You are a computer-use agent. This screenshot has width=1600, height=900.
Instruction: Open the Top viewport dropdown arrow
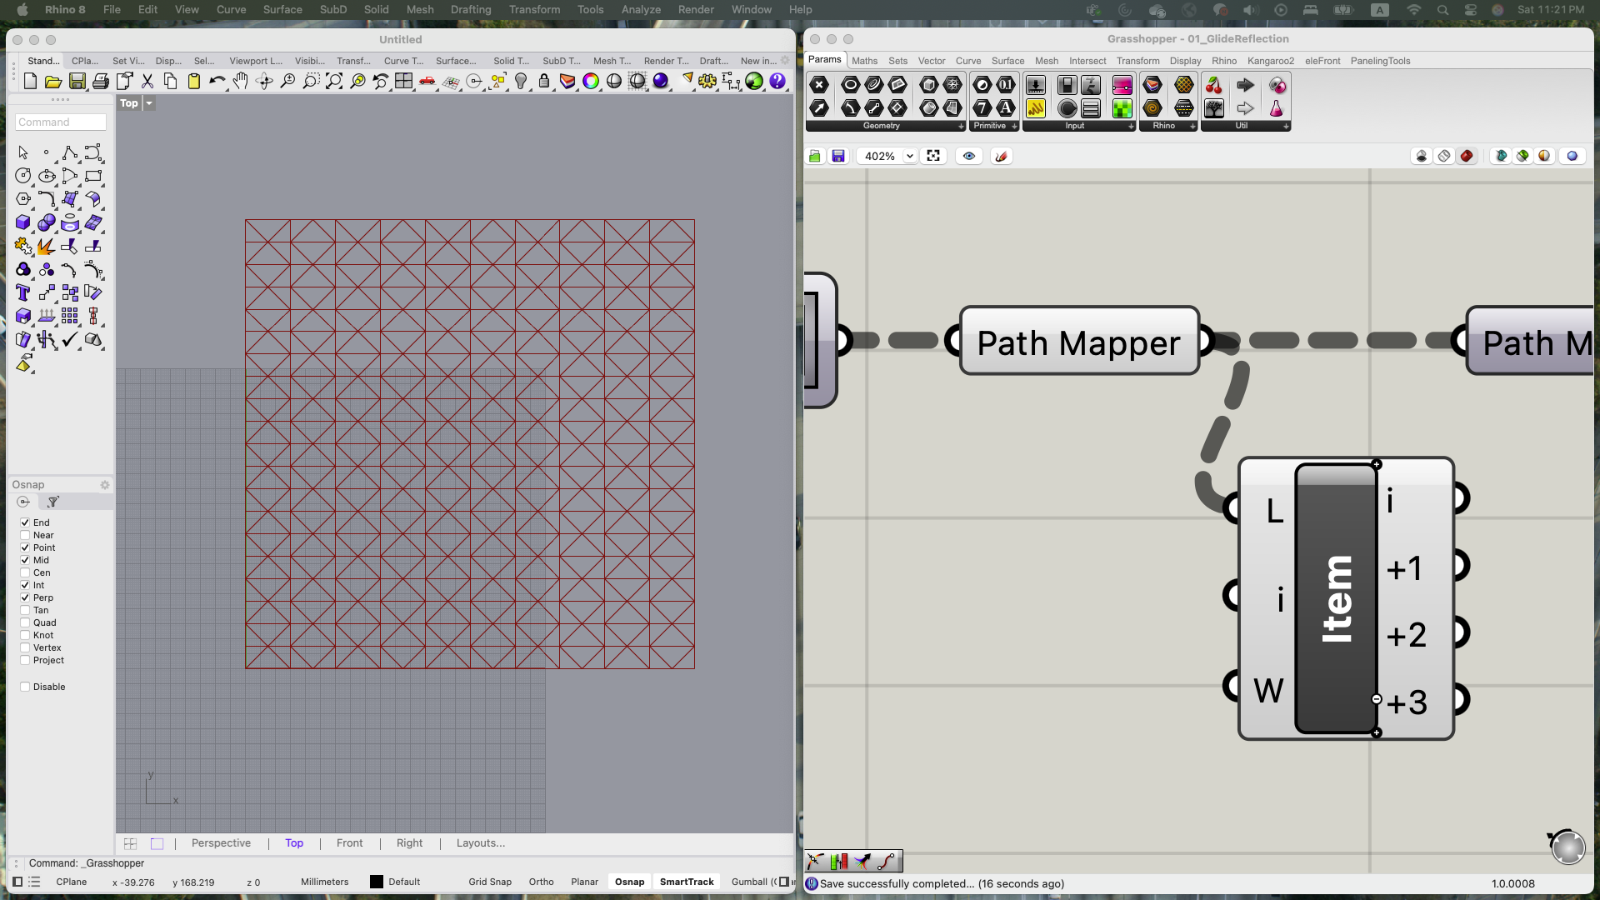coord(149,103)
